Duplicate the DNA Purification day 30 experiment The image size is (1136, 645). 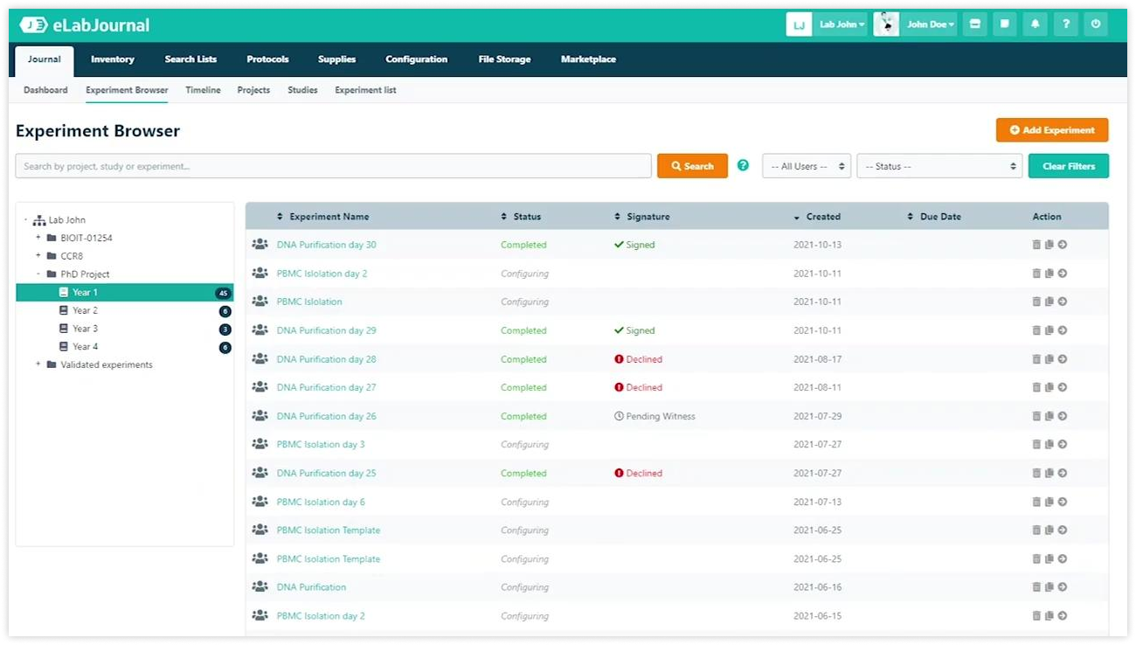[x=1049, y=245]
